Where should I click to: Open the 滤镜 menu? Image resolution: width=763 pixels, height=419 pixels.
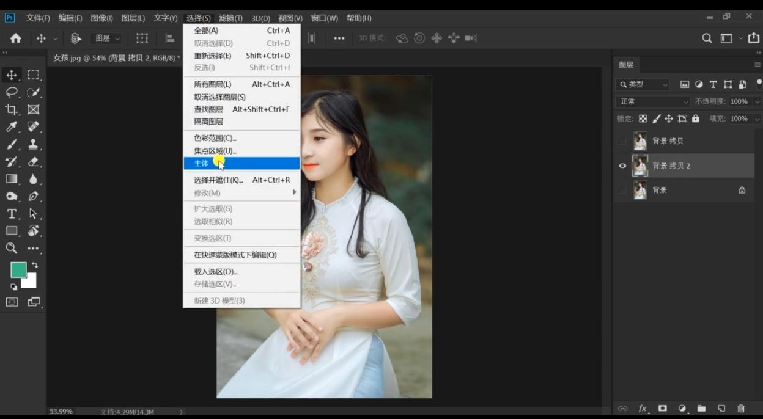click(x=230, y=18)
